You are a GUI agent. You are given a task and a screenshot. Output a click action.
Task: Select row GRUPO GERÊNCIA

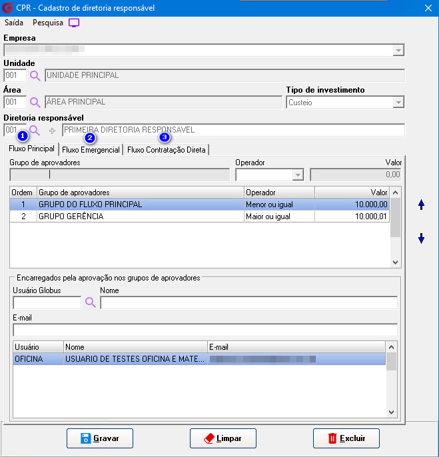[200, 217]
